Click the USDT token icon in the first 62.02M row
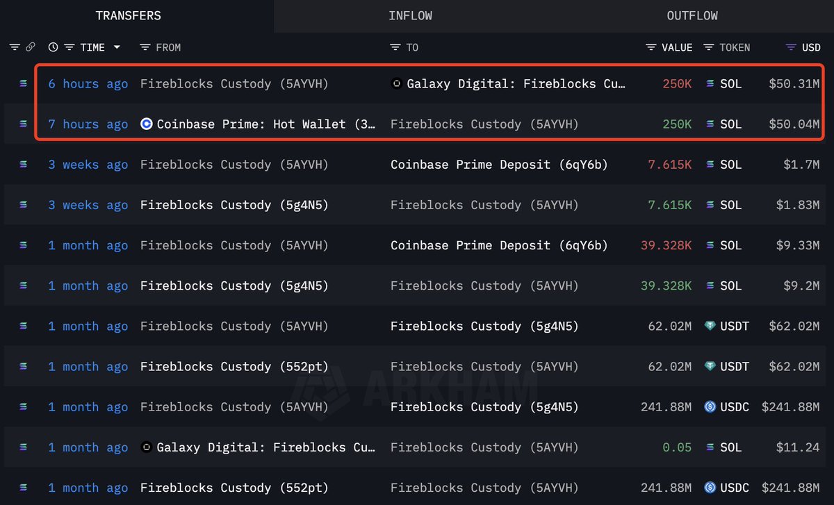The height and width of the screenshot is (505, 834). (x=710, y=326)
